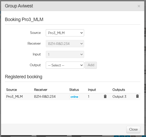Delete the Input 1 booking with trash icon
This screenshot has height=137, width=146.
(105, 96)
